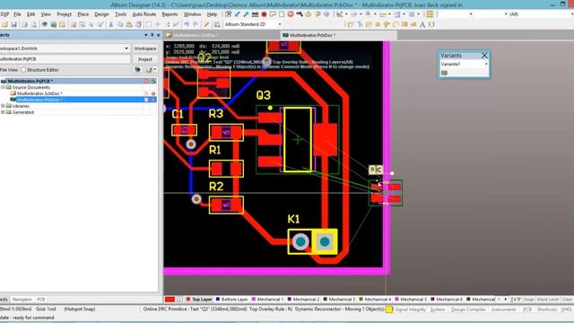This screenshot has height=323, width=574.
Task: Click the Place Fill rectangle icon
Action: 404,24
